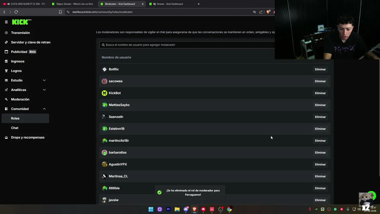This screenshot has height=214, width=380.
Task: Click KickBot's green avatar
Action: pyautogui.click(x=104, y=93)
